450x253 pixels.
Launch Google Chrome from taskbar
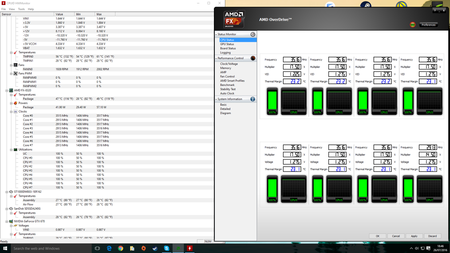click(x=121, y=249)
